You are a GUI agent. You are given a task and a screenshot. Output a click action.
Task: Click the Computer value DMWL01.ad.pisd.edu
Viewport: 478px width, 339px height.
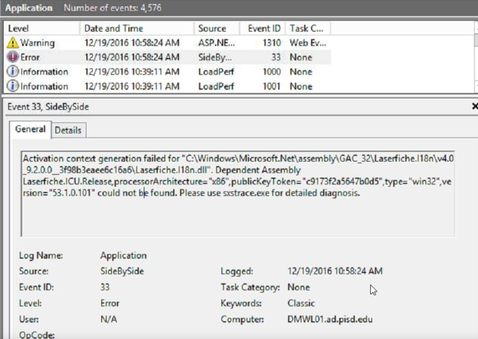click(x=330, y=319)
